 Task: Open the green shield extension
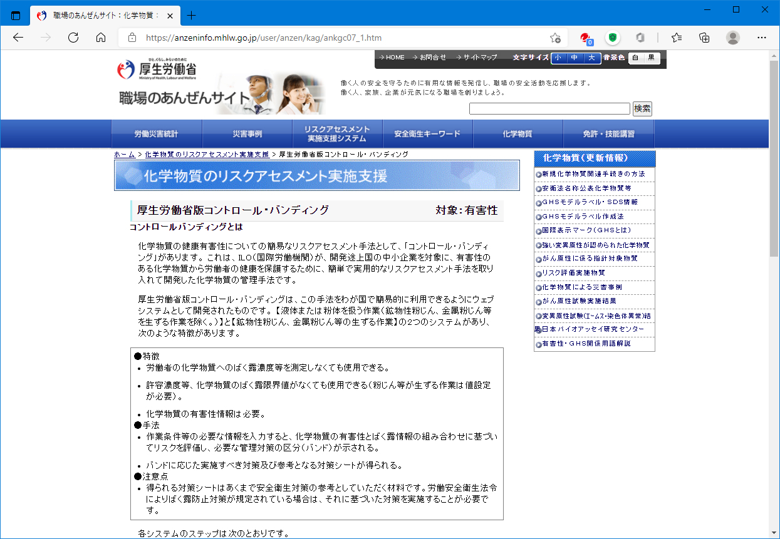point(613,38)
